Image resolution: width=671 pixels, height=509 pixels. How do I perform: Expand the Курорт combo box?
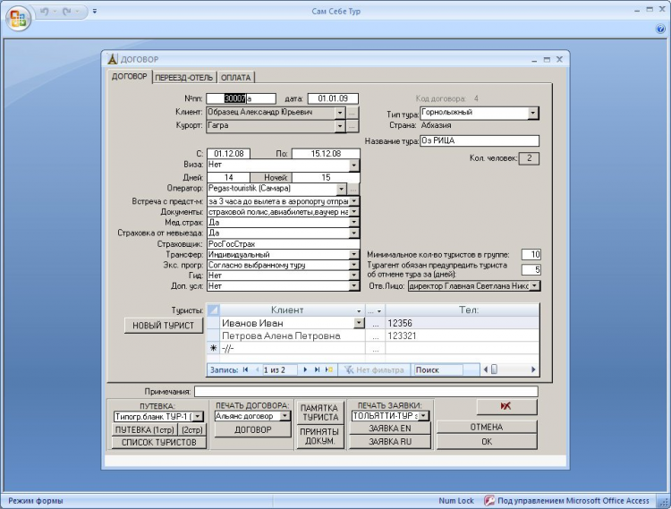[x=340, y=126]
